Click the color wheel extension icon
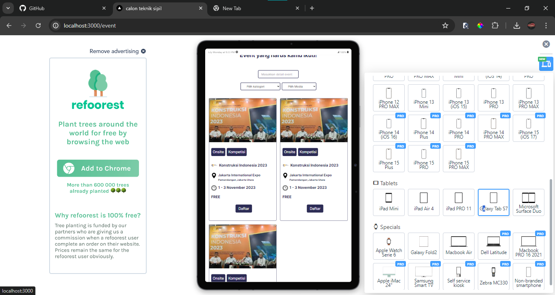Viewport: 555px width, 295px height. 480,26
